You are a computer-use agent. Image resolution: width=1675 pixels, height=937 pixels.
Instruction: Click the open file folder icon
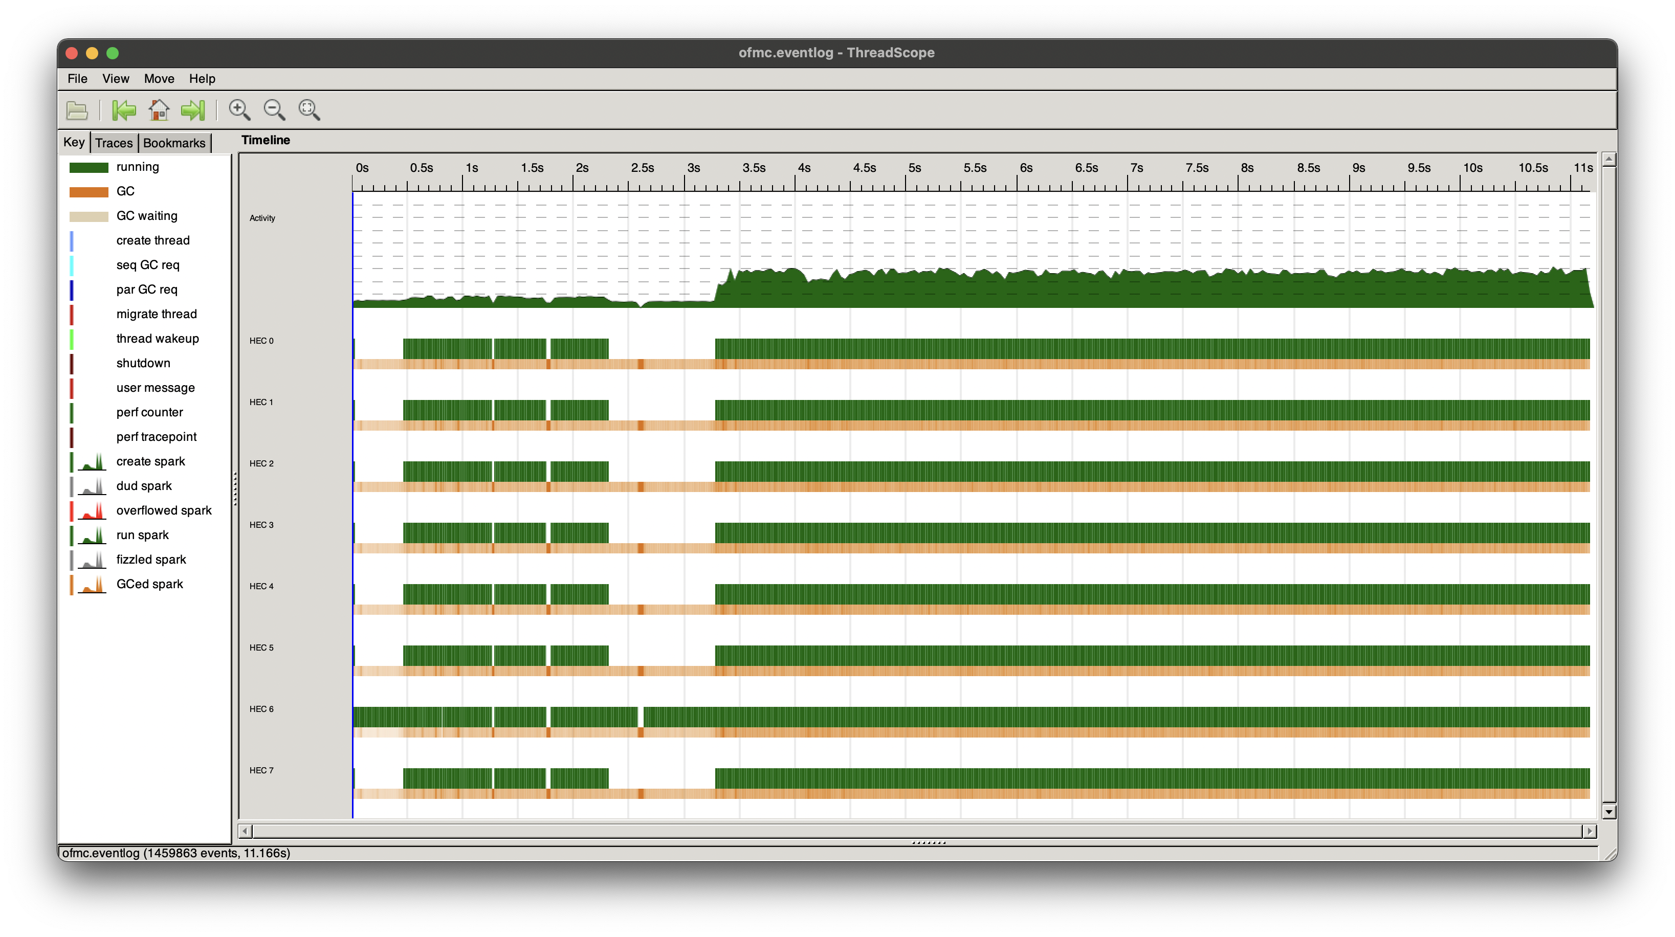pyautogui.click(x=77, y=110)
